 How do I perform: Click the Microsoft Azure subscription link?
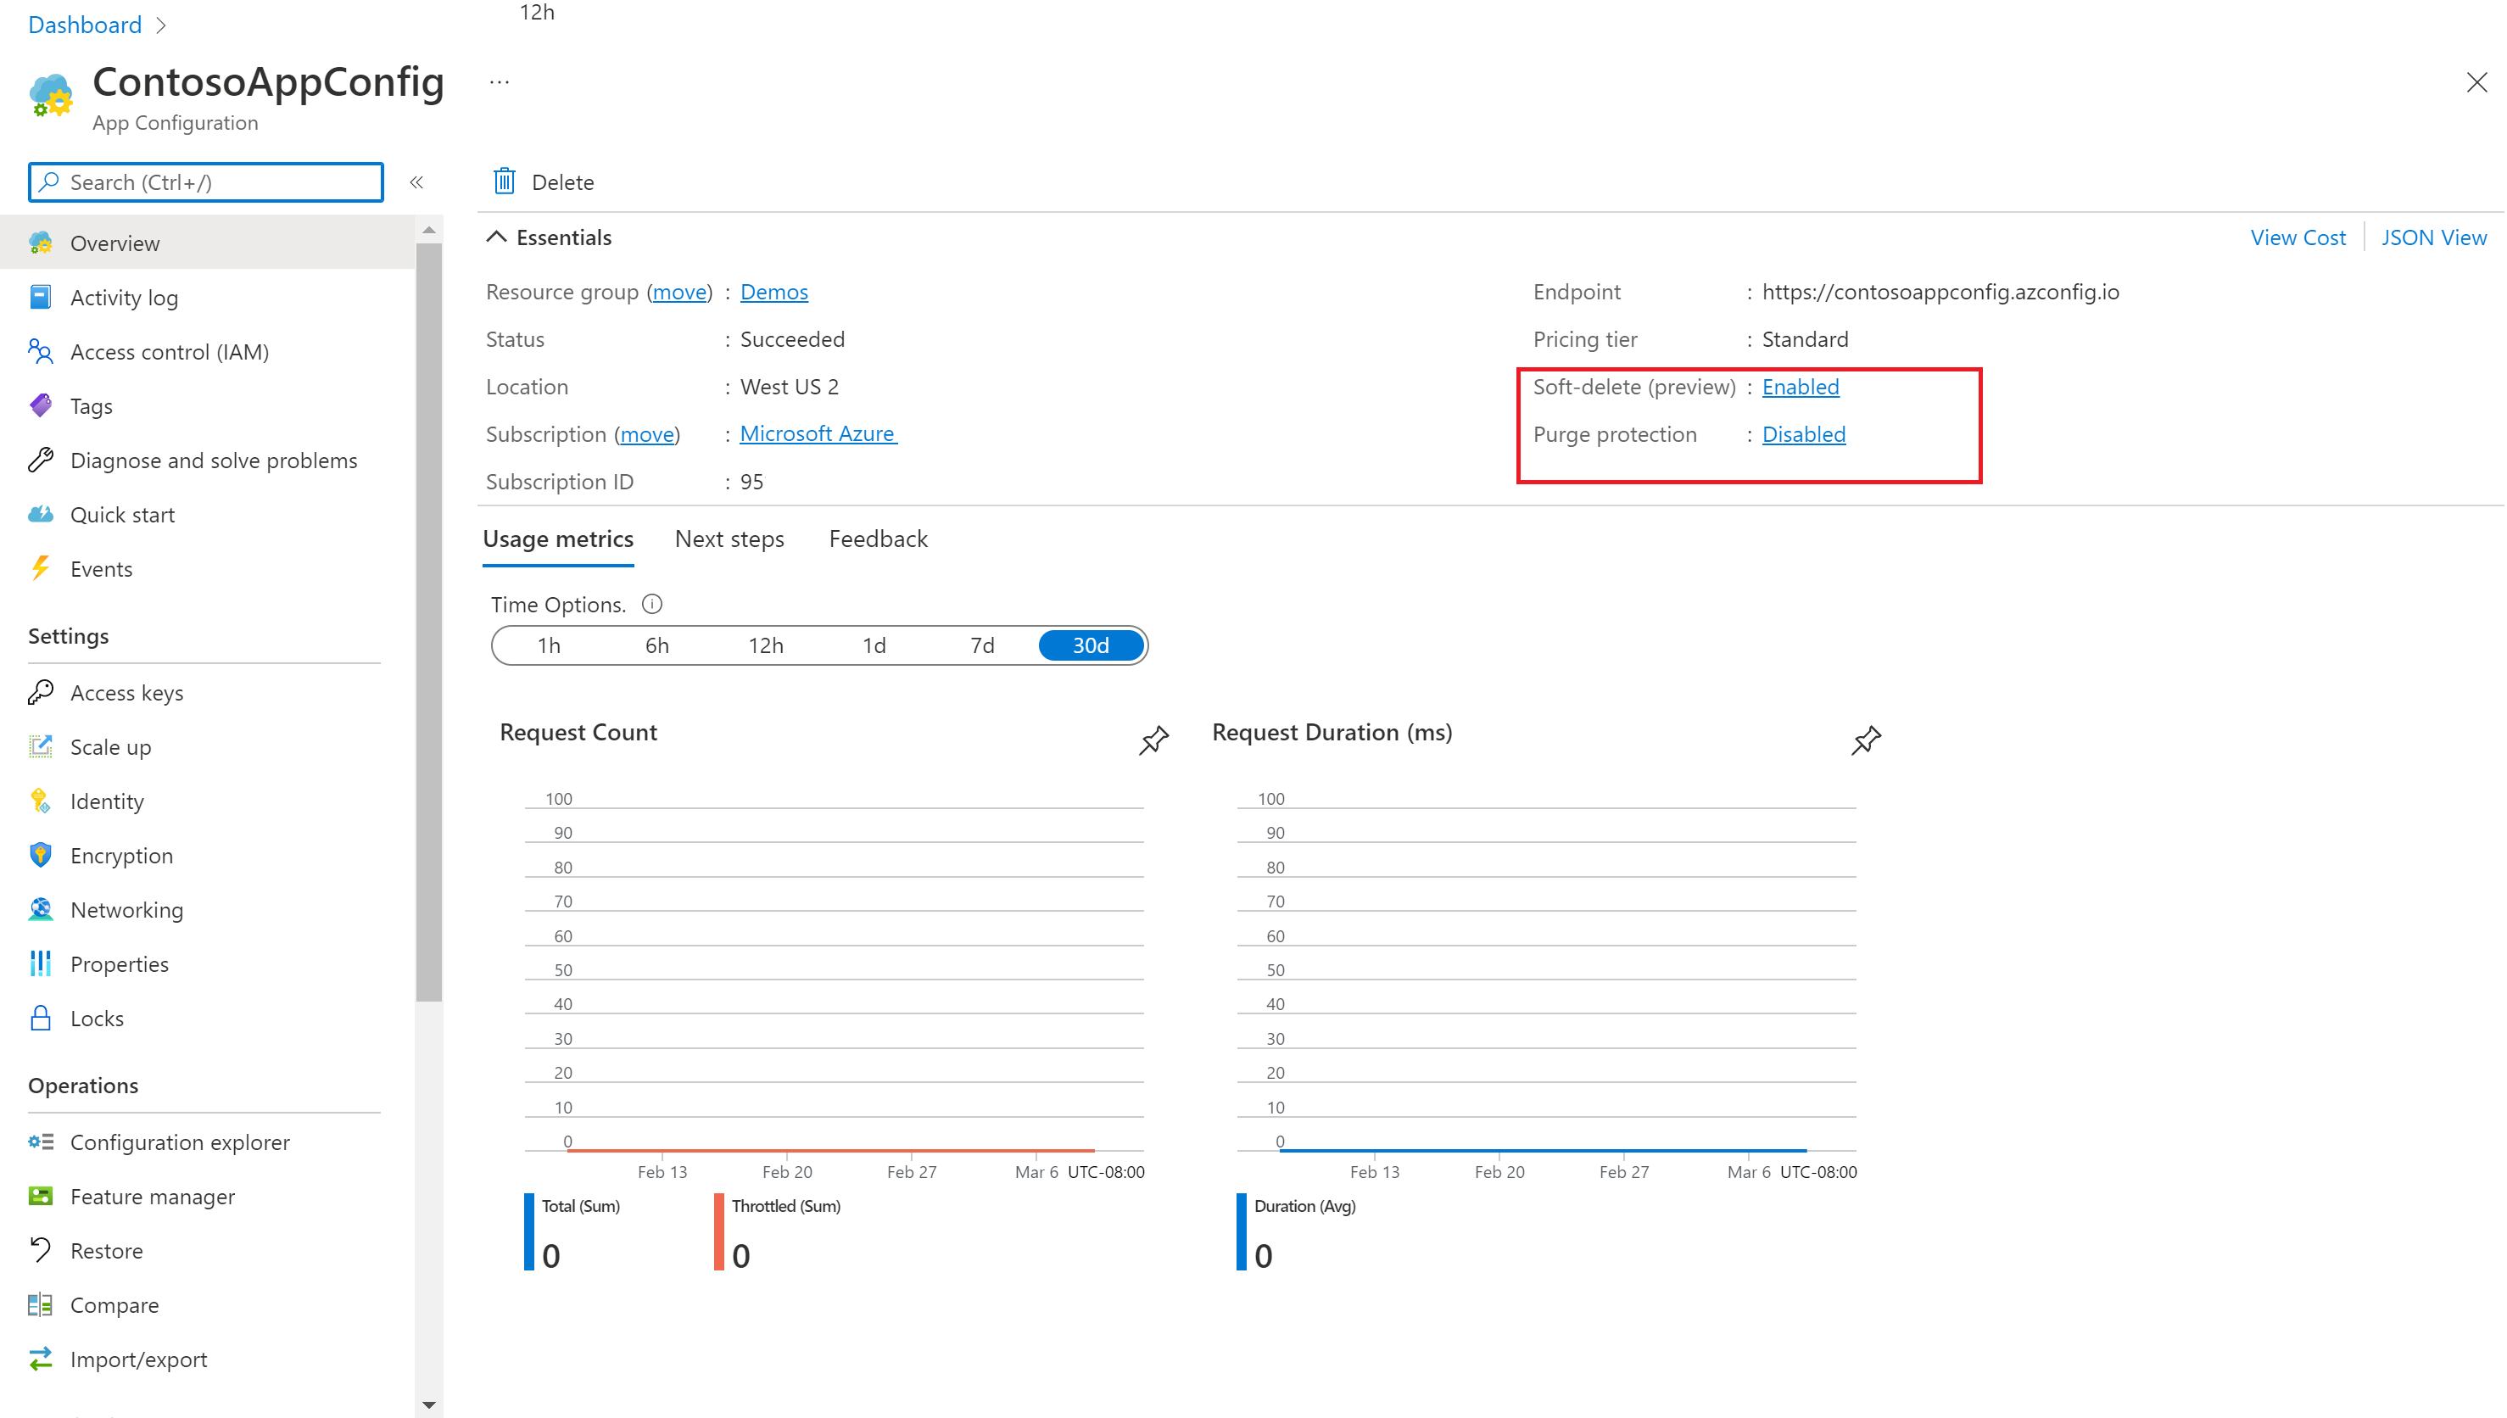(x=818, y=433)
